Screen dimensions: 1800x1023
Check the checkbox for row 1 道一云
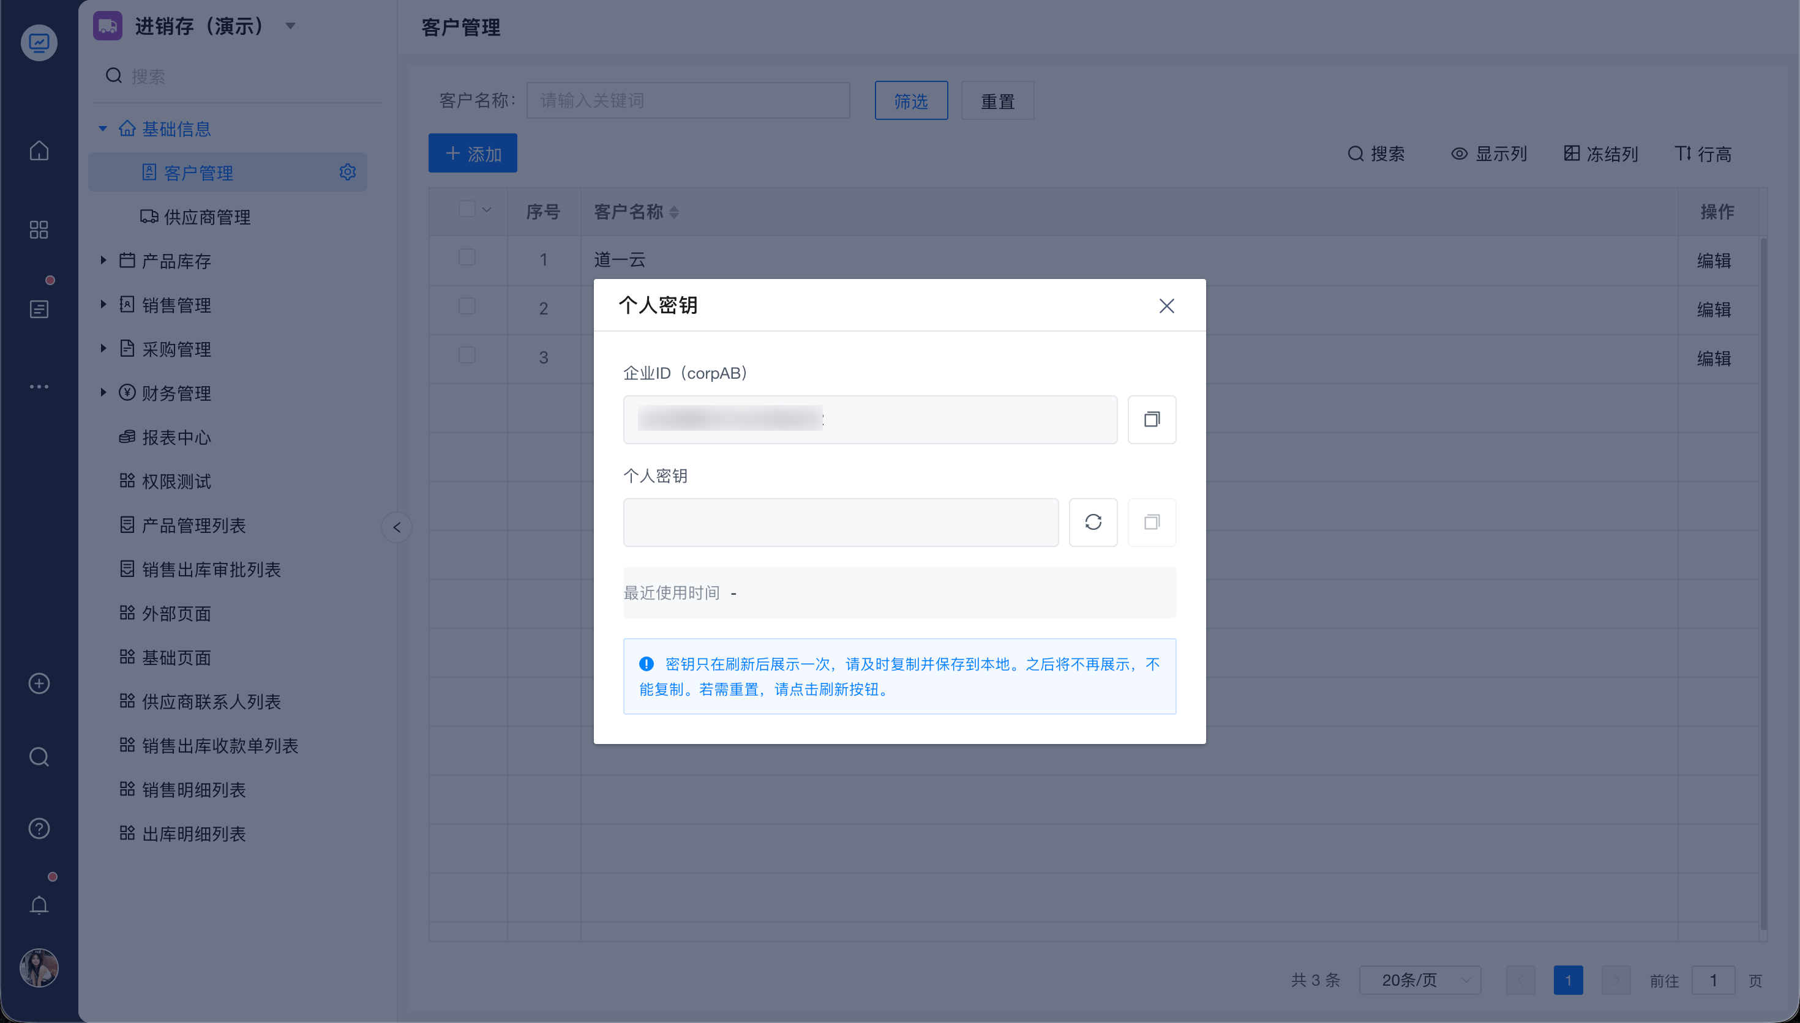(467, 257)
